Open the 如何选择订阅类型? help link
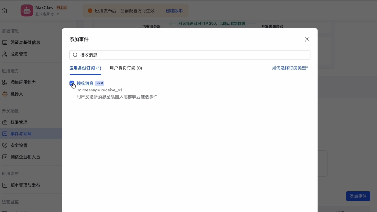Screen dimensions: 377x212 coord(290,68)
